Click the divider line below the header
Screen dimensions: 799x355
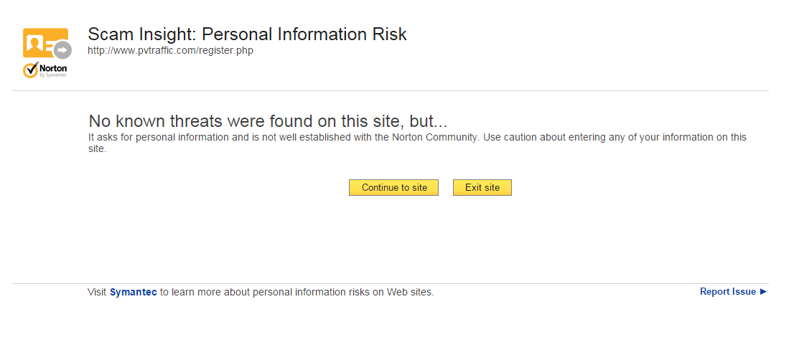pos(390,91)
